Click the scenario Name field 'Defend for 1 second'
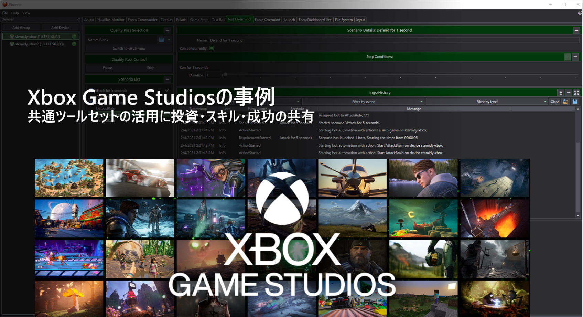This screenshot has width=583, height=317. click(394, 40)
